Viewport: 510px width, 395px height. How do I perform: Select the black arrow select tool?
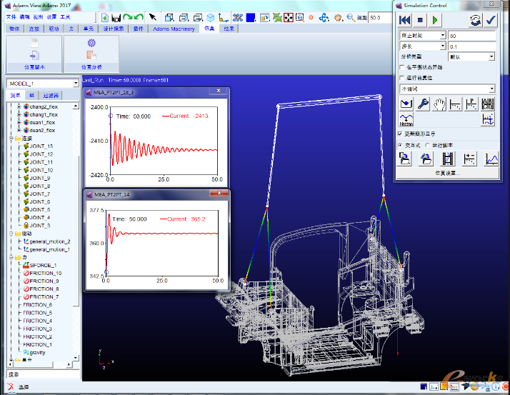(x=153, y=18)
